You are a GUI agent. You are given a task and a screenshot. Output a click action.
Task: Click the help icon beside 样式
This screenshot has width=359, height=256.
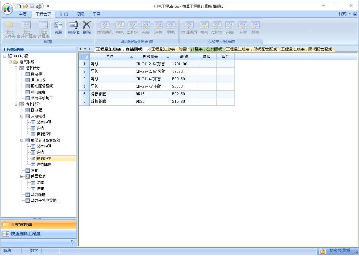click(355, 14)
